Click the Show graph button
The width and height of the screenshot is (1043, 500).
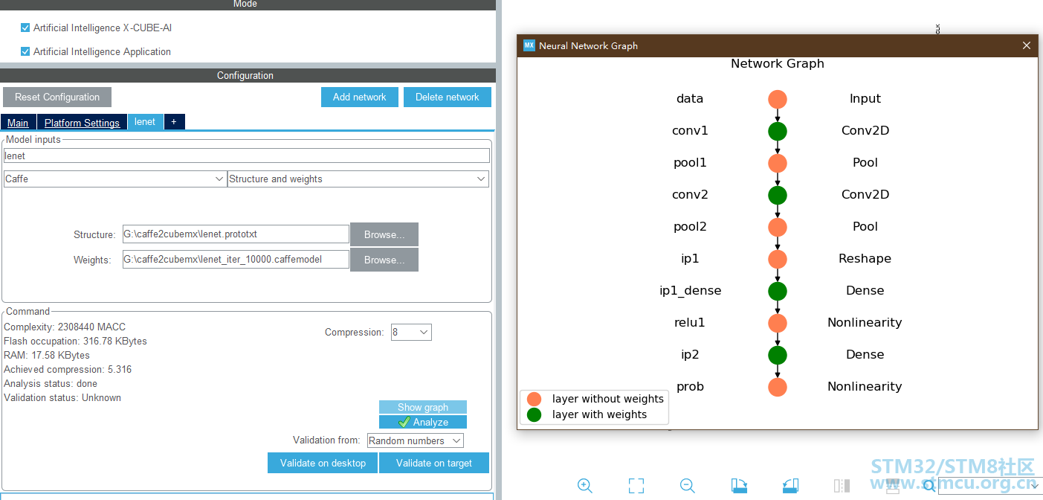click(423, 407)
